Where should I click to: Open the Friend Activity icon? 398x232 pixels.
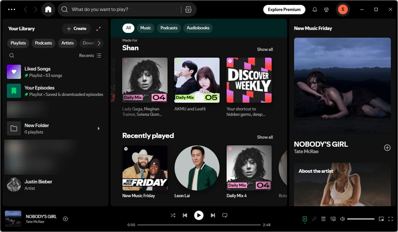click(x=326, y=9)
